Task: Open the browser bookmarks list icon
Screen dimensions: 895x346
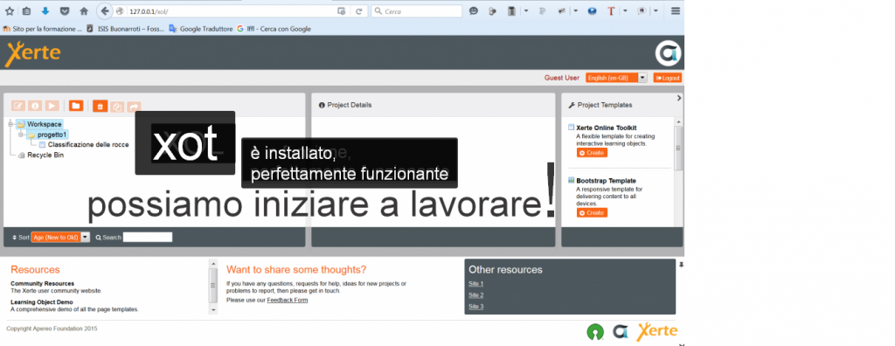Action: (26, 10)
